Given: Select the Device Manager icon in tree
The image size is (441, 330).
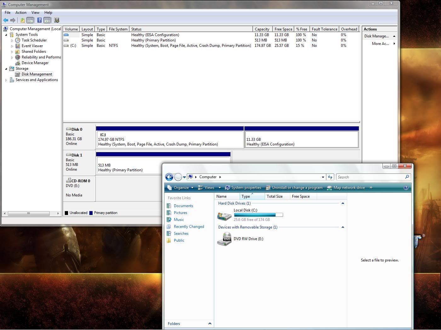Looking at the screenshot, I should pyautogui.click(x=18, y=63).
